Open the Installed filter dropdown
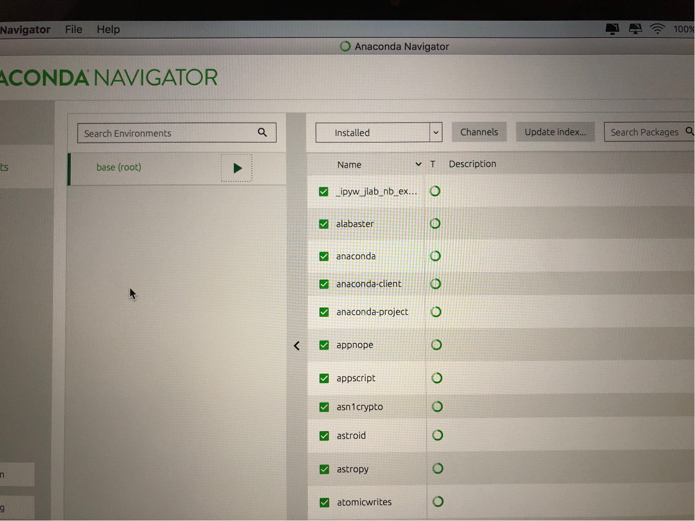Image resolution: width=695 pixels, height=521 pixels. 379,132
